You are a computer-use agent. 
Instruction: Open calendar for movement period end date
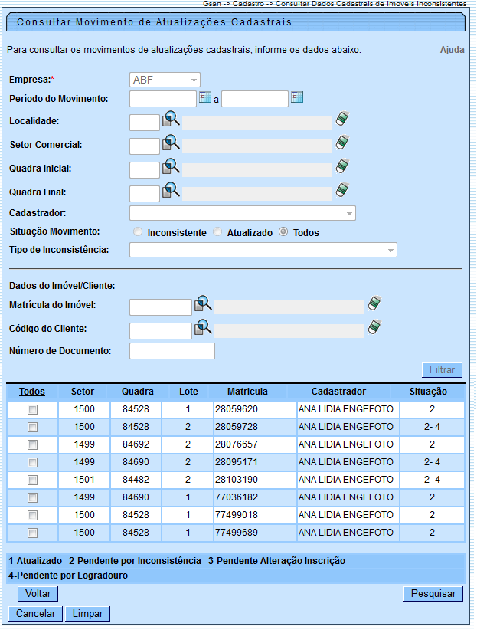pyautogui.click(x=297, y=97)
